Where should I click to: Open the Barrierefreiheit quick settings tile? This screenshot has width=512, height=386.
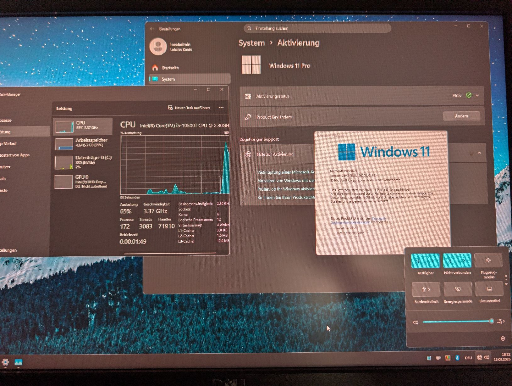pos(426,289)
